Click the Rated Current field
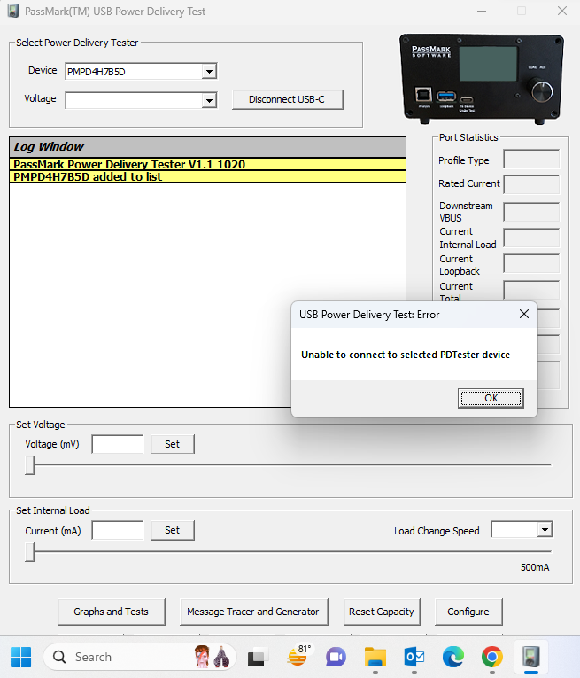Image resolution: width=580 pixels, height=678 pixels. point(531,184)
